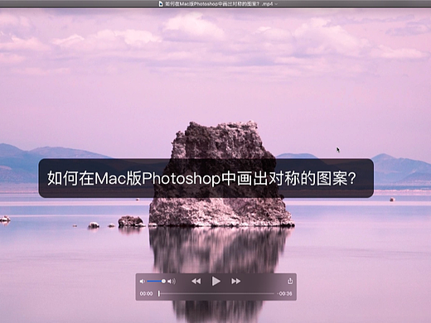This screenshot has height=323, width=431.
Task: Click the share/export icon
Action: pyautogui.click(x=290, y=281)
